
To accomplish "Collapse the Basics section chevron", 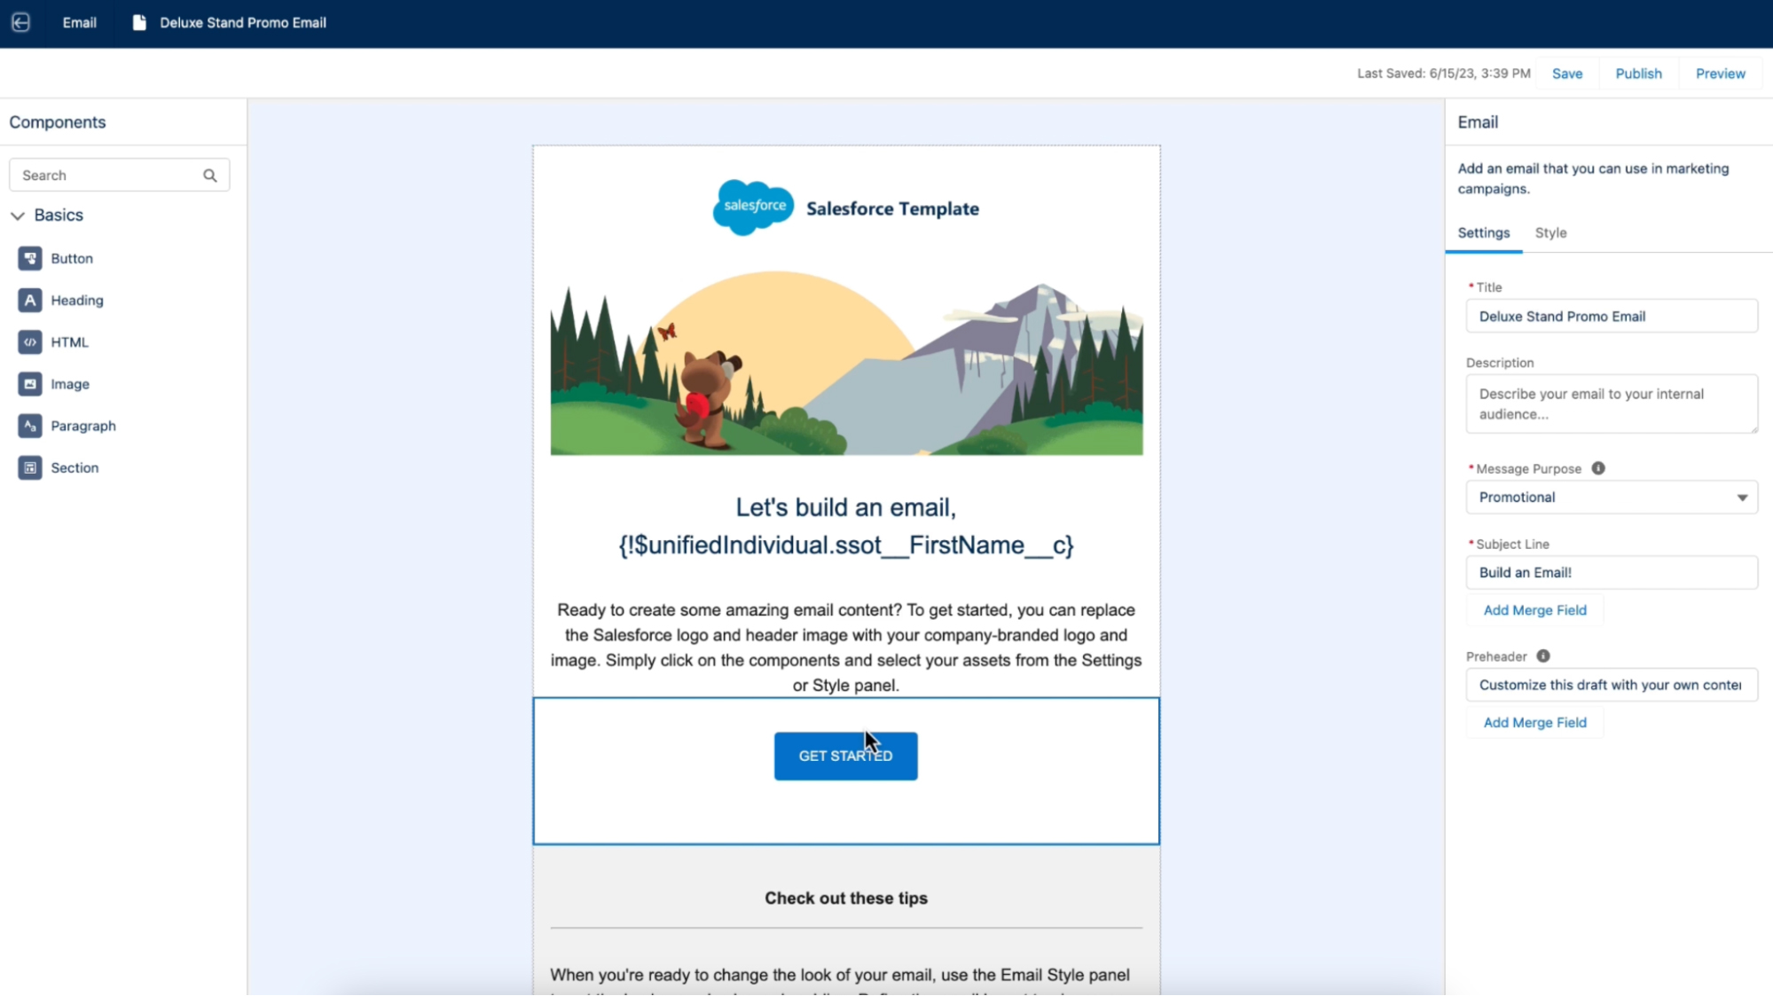I will [x=18, y=216].
